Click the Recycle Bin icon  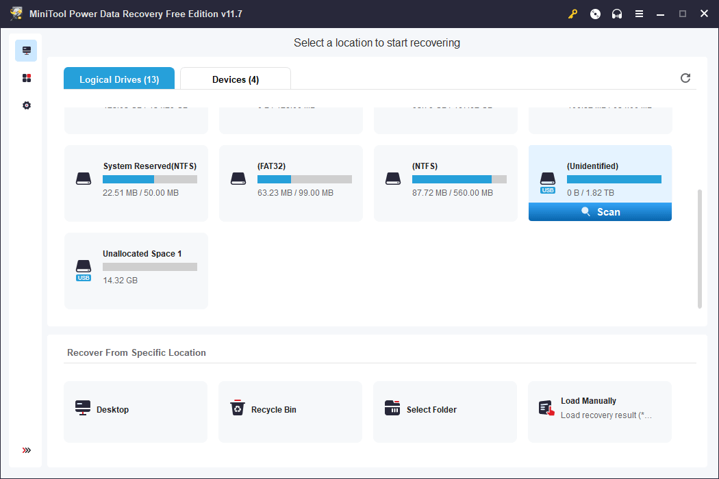point(237,408)
